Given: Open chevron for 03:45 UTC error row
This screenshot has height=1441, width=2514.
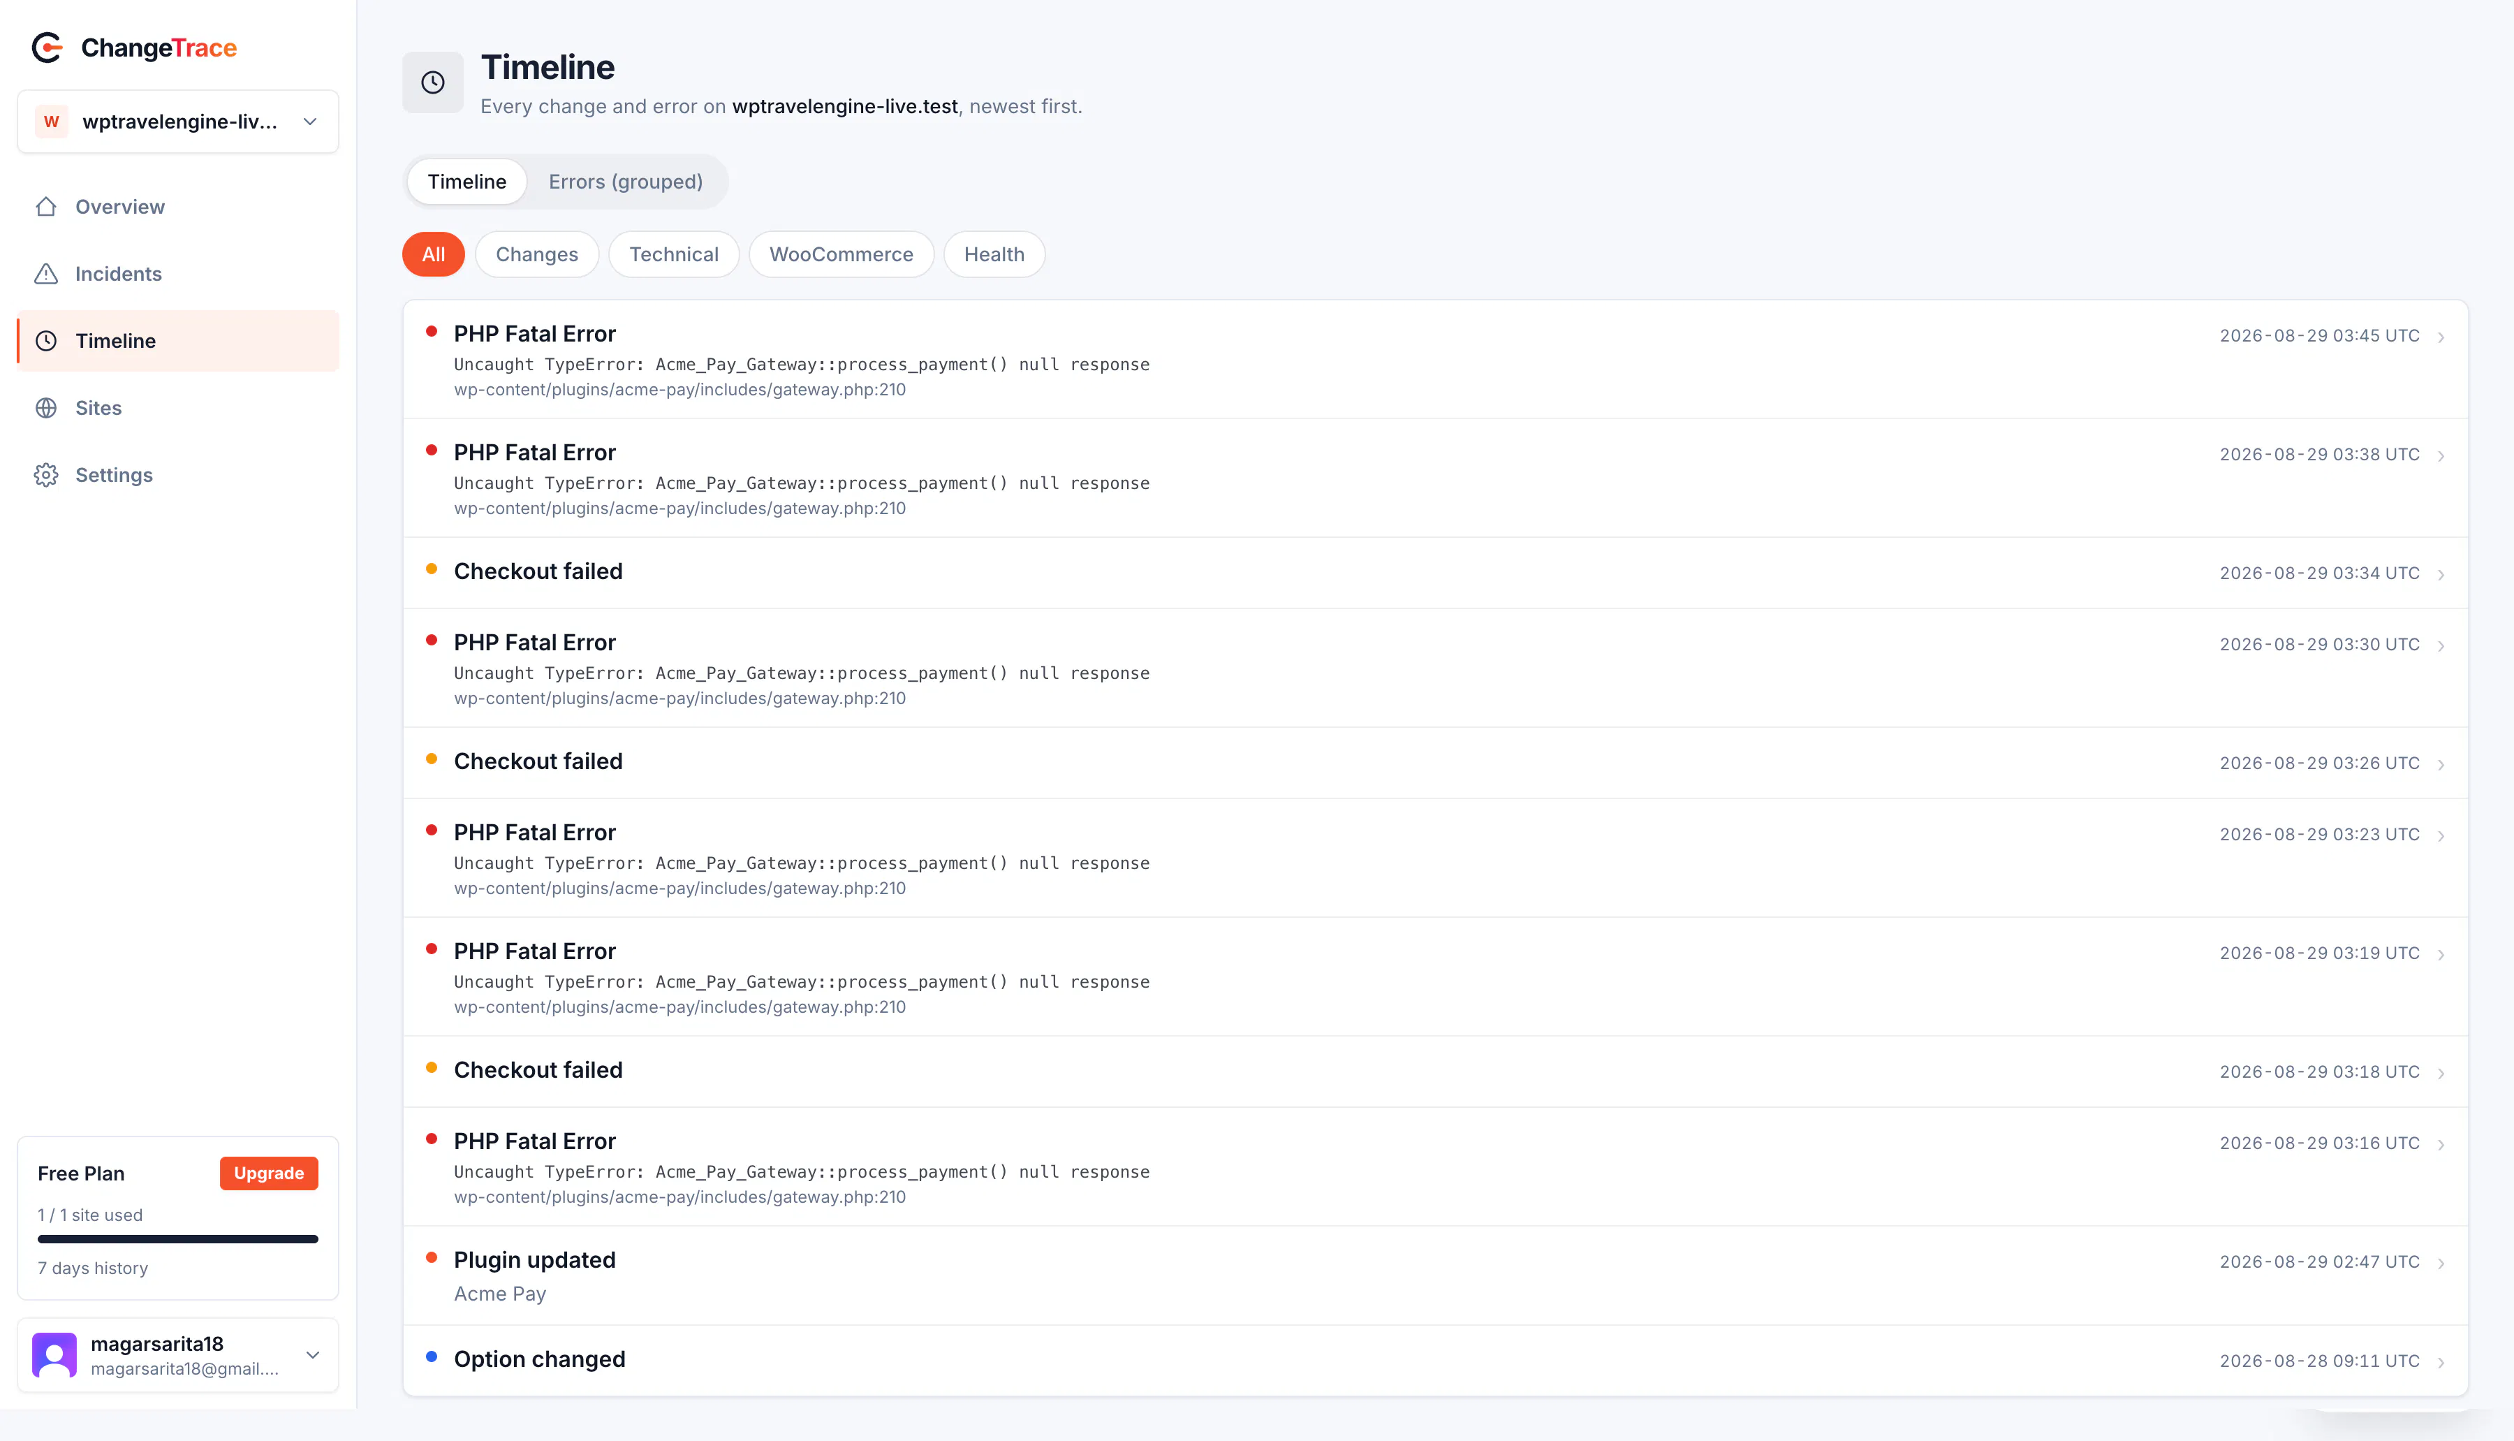Looking at the screenshot, I should click(x=2441, y=337).
